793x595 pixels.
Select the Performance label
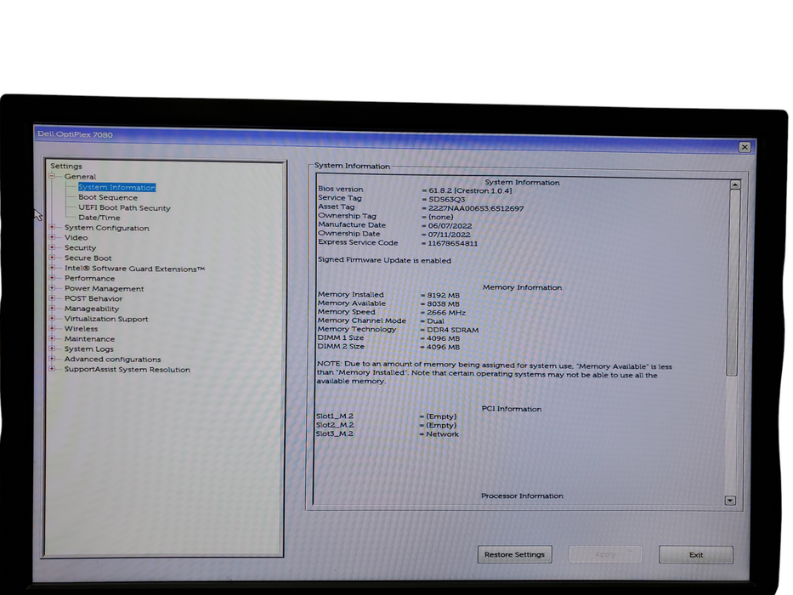[89, 278]
